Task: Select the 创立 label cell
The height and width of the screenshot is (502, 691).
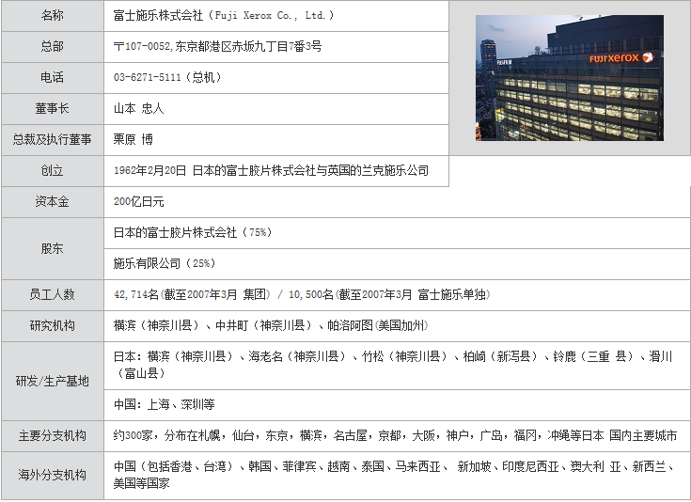Action: tap(53, 171)
